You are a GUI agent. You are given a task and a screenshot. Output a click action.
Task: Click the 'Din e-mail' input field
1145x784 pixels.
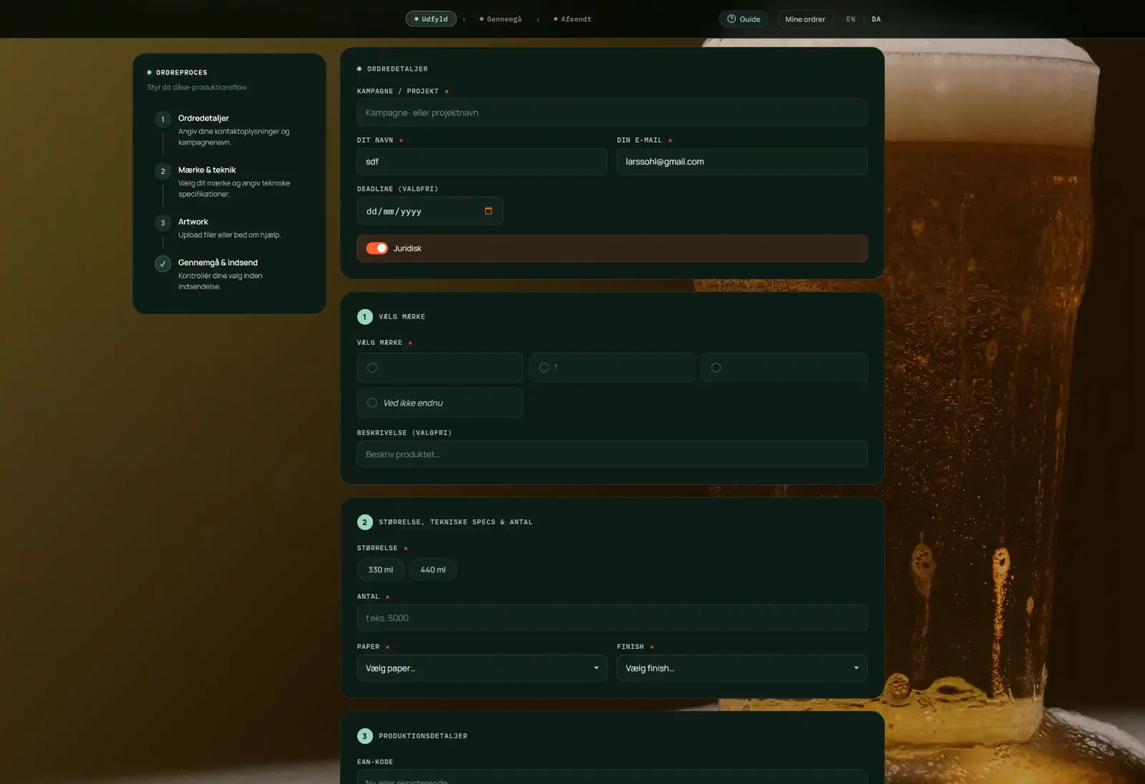click(742, 162)
